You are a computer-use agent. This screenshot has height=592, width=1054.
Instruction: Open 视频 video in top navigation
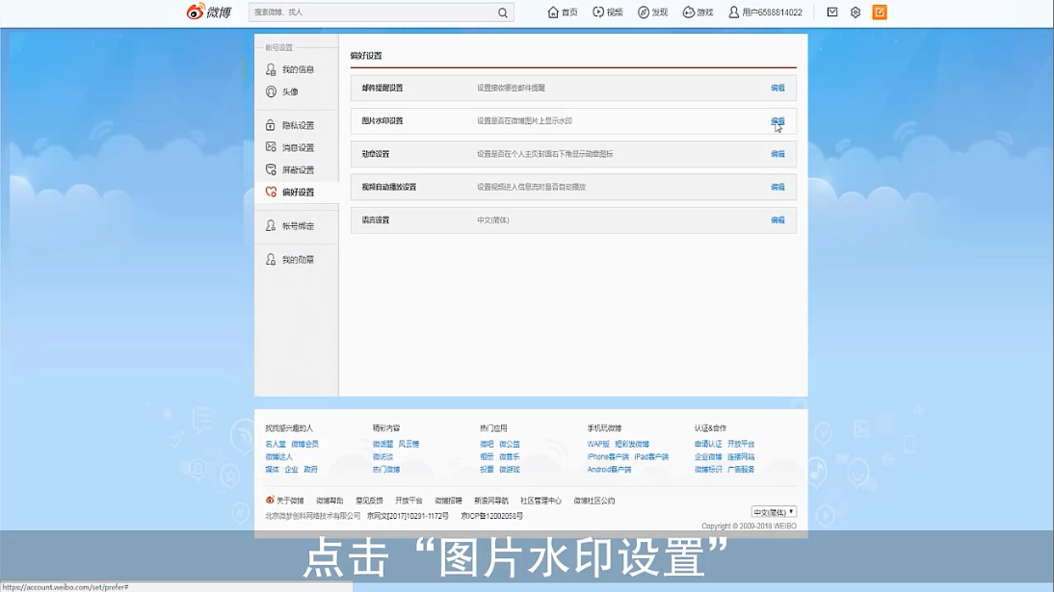coord(608,13)
